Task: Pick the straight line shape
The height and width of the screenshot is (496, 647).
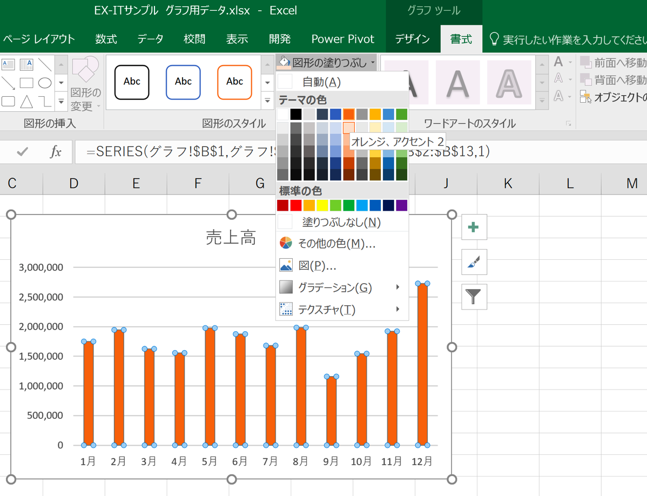Action: point(45,64)
